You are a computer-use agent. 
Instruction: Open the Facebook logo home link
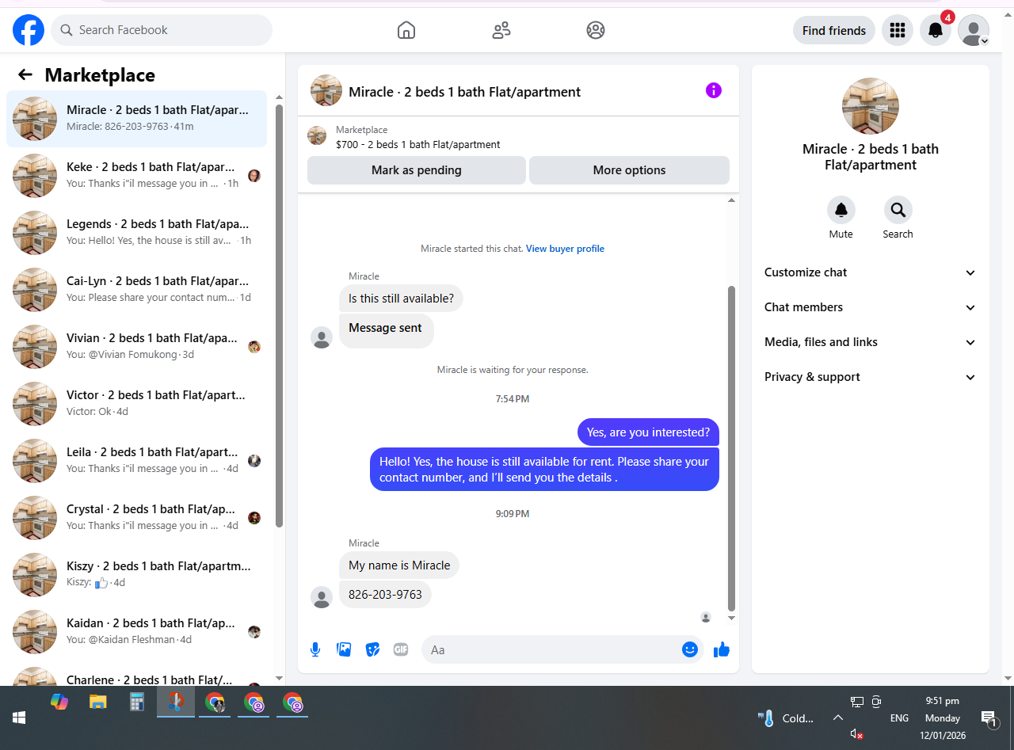29,30
